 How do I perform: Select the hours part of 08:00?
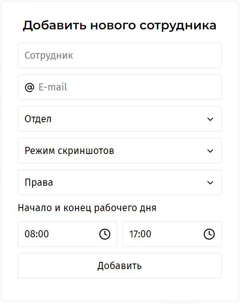point(29,234)
